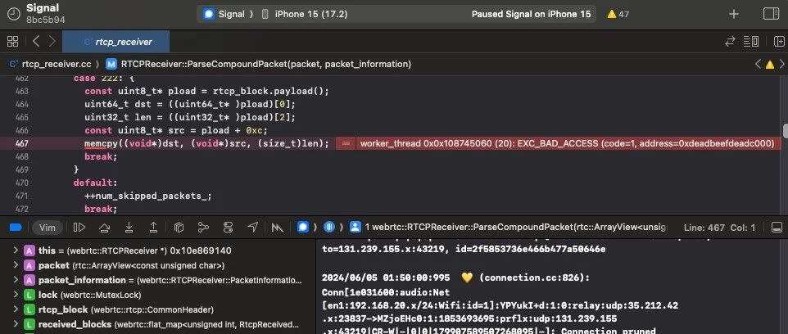Open the related items grid icon

(x=12, y=42)
